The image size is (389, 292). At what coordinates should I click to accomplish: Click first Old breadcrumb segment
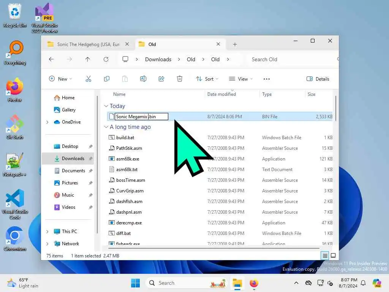[x=191, y=59]
